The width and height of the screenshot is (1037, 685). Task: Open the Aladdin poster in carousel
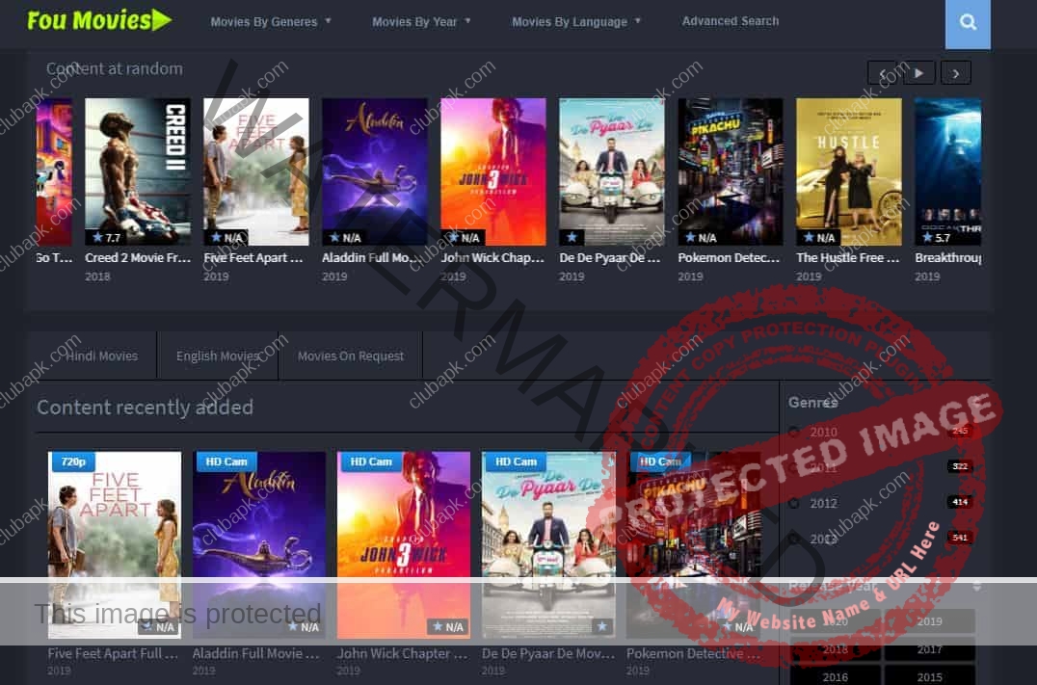[374, 171]
